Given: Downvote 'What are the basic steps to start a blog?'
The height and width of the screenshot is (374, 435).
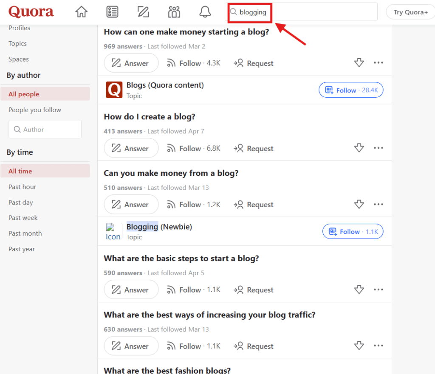Looking at the screenshot, I should point(359,290).
